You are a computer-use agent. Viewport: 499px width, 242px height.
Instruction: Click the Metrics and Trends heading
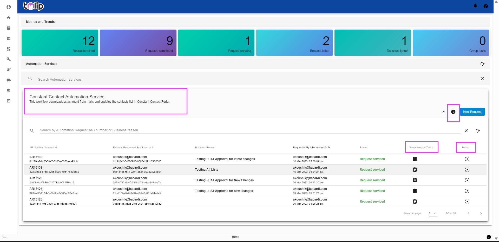(40, 22)
